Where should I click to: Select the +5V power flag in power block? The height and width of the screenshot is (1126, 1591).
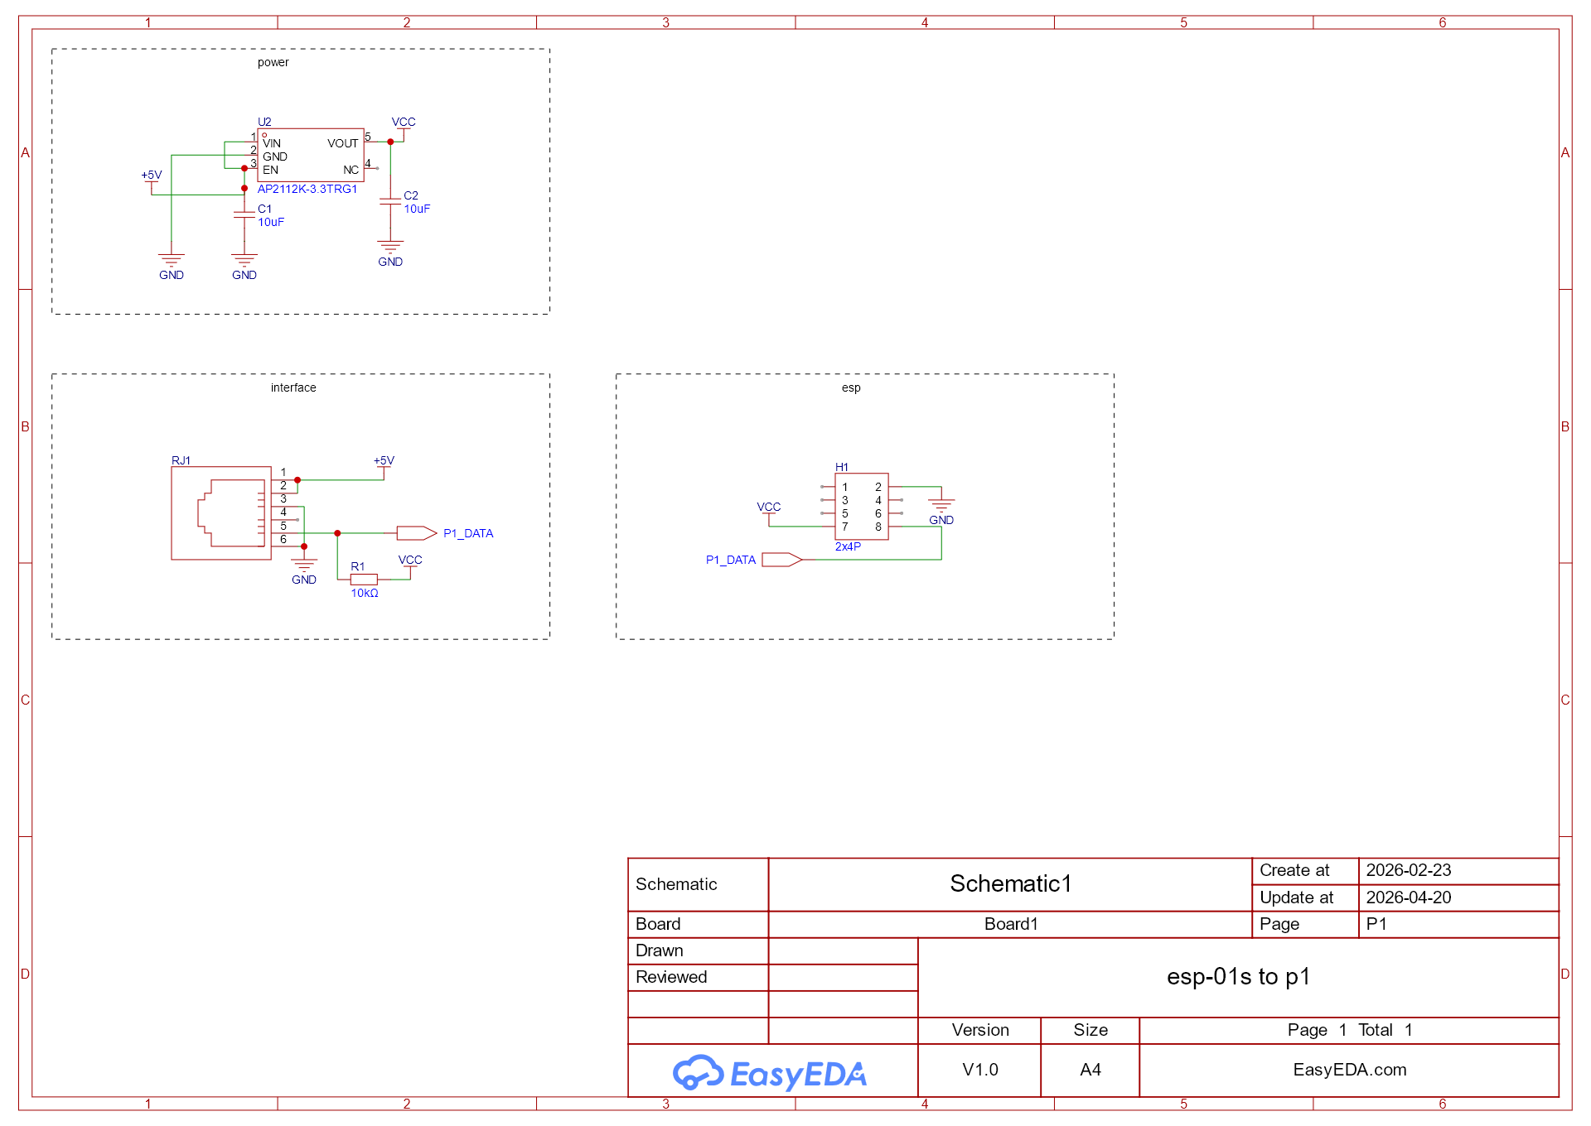[x=152, y=179]
